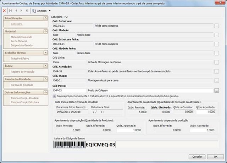
Task: Click the Cód Posto code field CMP-03
Action: 70,91
